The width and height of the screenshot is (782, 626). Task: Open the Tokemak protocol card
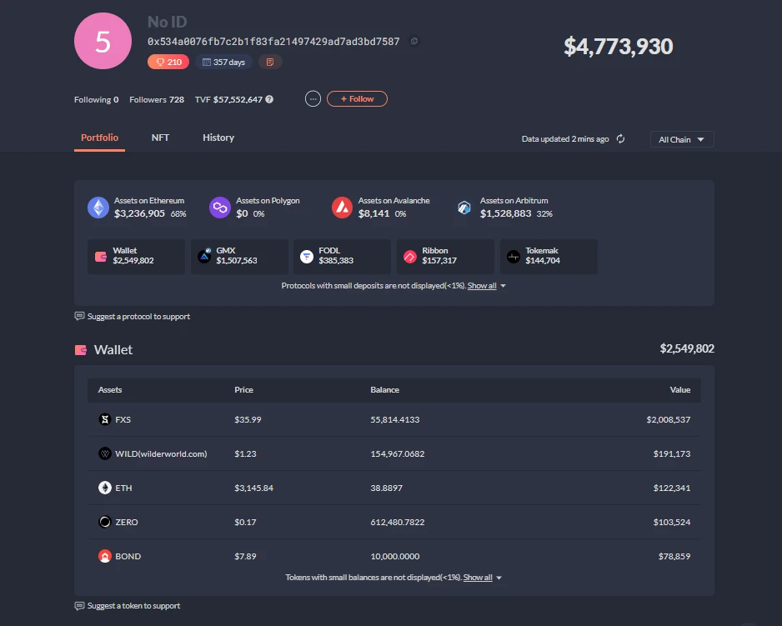click(x=549, y=257)
